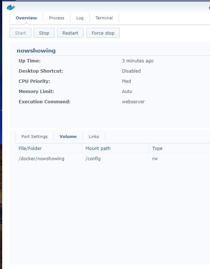Image resolution: width=210 pixels, height=269 pixels.
Task: Click the rw type cell
Action: coord(155,159)
